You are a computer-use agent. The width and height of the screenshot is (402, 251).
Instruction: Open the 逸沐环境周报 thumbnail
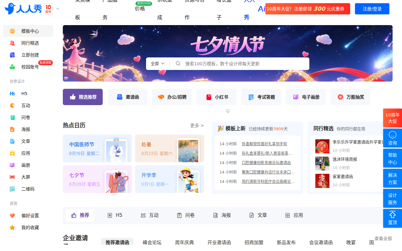[x=322, y=163]
